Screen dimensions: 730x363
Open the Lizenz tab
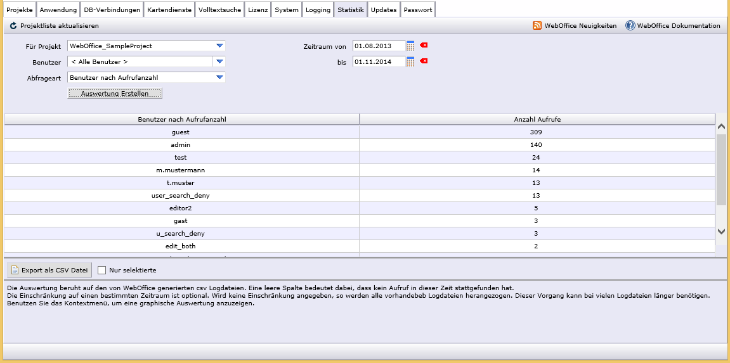click(x=258, y=10)
